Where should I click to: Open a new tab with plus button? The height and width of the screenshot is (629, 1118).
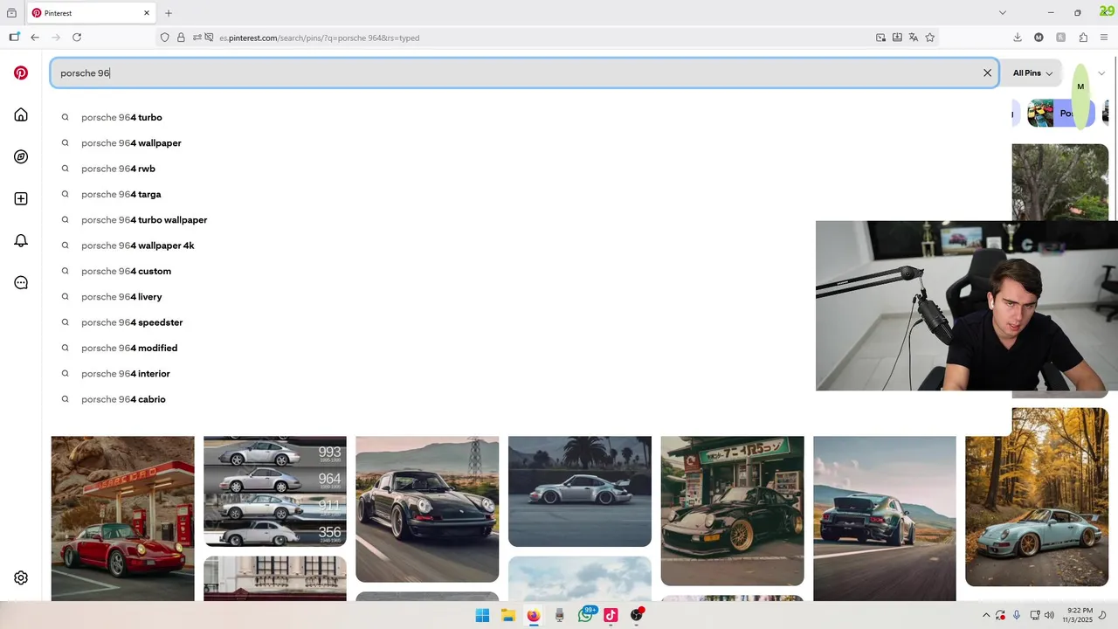169,13
